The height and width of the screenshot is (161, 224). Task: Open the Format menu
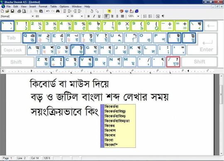[43, 7]
